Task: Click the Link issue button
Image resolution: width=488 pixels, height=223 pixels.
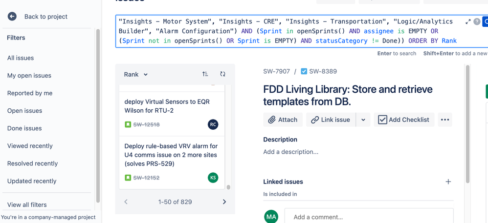Action: coord(331,120)
